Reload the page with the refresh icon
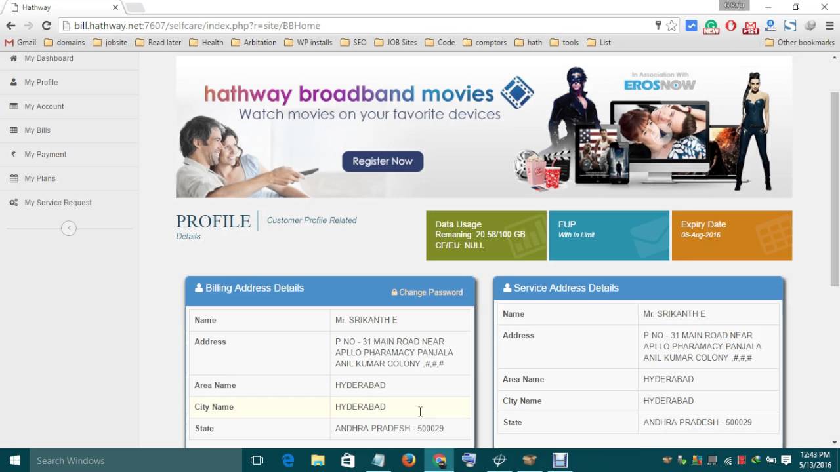The height and width of the screenshot is (472, 840). [x=47, y=26]
